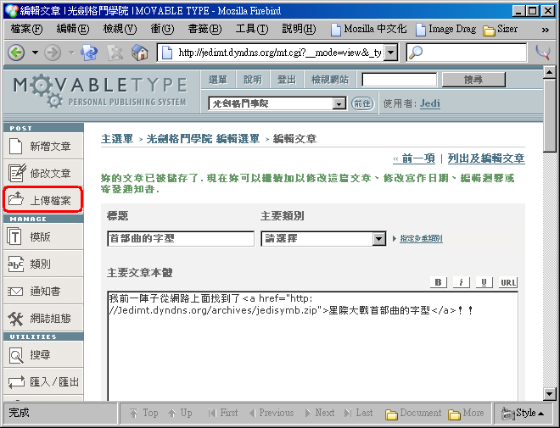Follow the 主選單 breadcrumb link
Image resolution: width=560 pixels, height=428 pixels.
coord(117,139)
